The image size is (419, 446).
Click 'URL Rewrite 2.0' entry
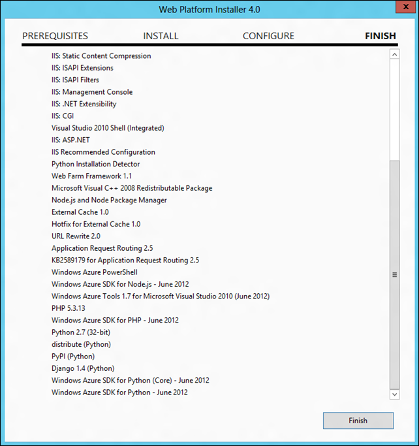[76, 236]
